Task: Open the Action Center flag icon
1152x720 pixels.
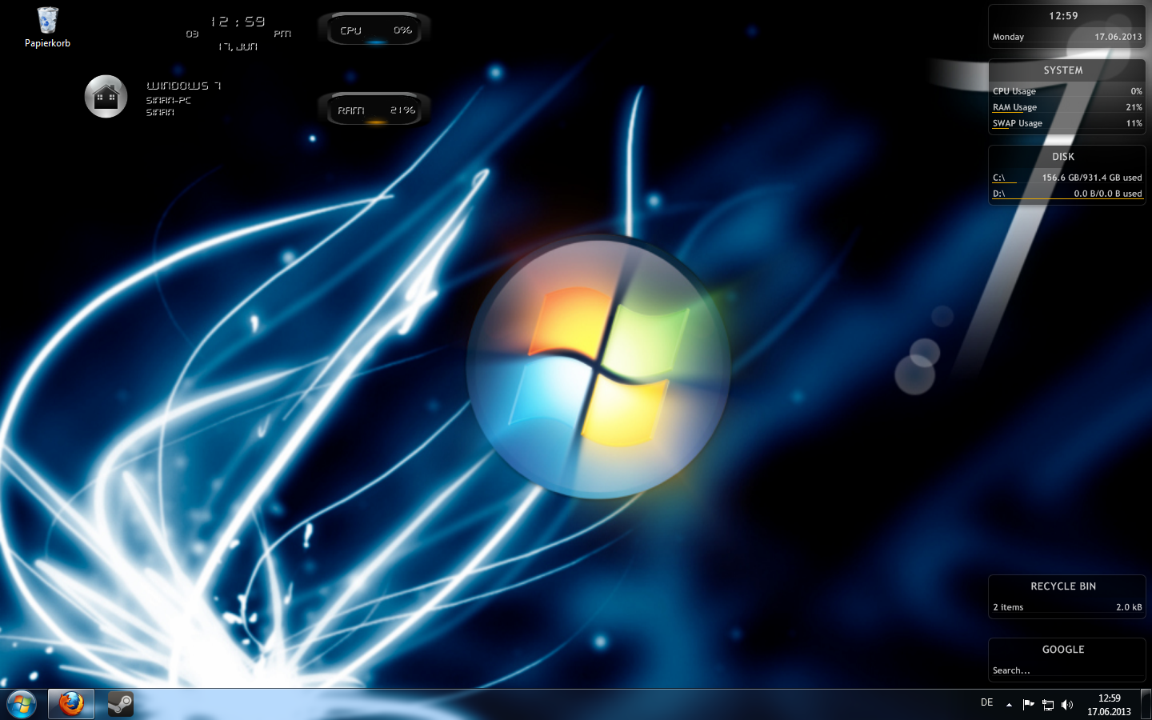Action: 1028,704
